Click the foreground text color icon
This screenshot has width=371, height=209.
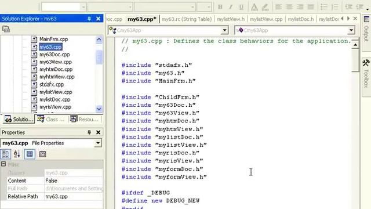pos(254,7)
